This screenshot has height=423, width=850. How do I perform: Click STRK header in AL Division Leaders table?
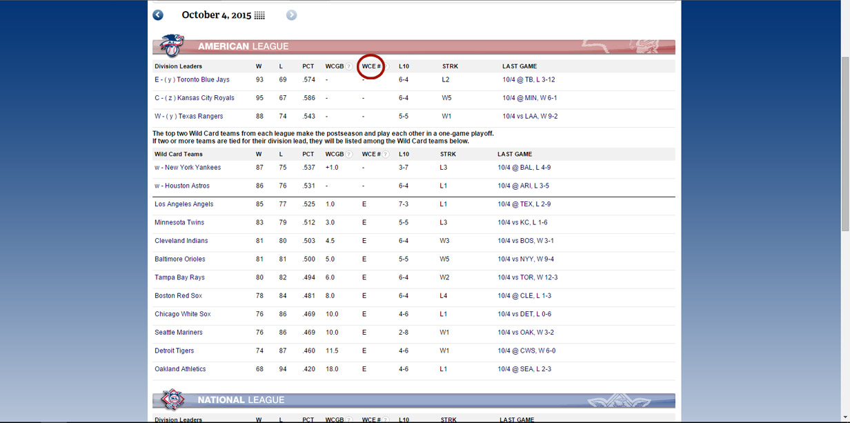tap(450, 67)
